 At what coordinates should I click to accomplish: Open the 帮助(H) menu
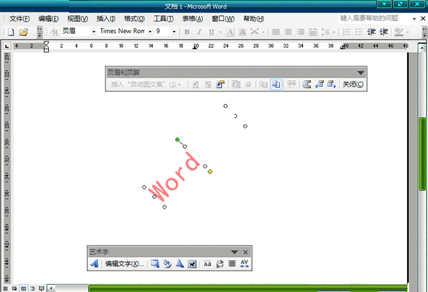[254, 18]
